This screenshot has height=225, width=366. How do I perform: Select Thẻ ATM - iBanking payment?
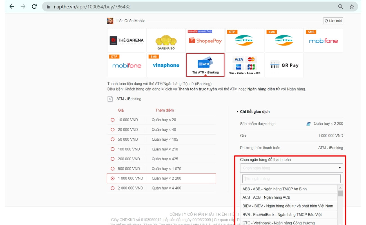coord(206,65)
